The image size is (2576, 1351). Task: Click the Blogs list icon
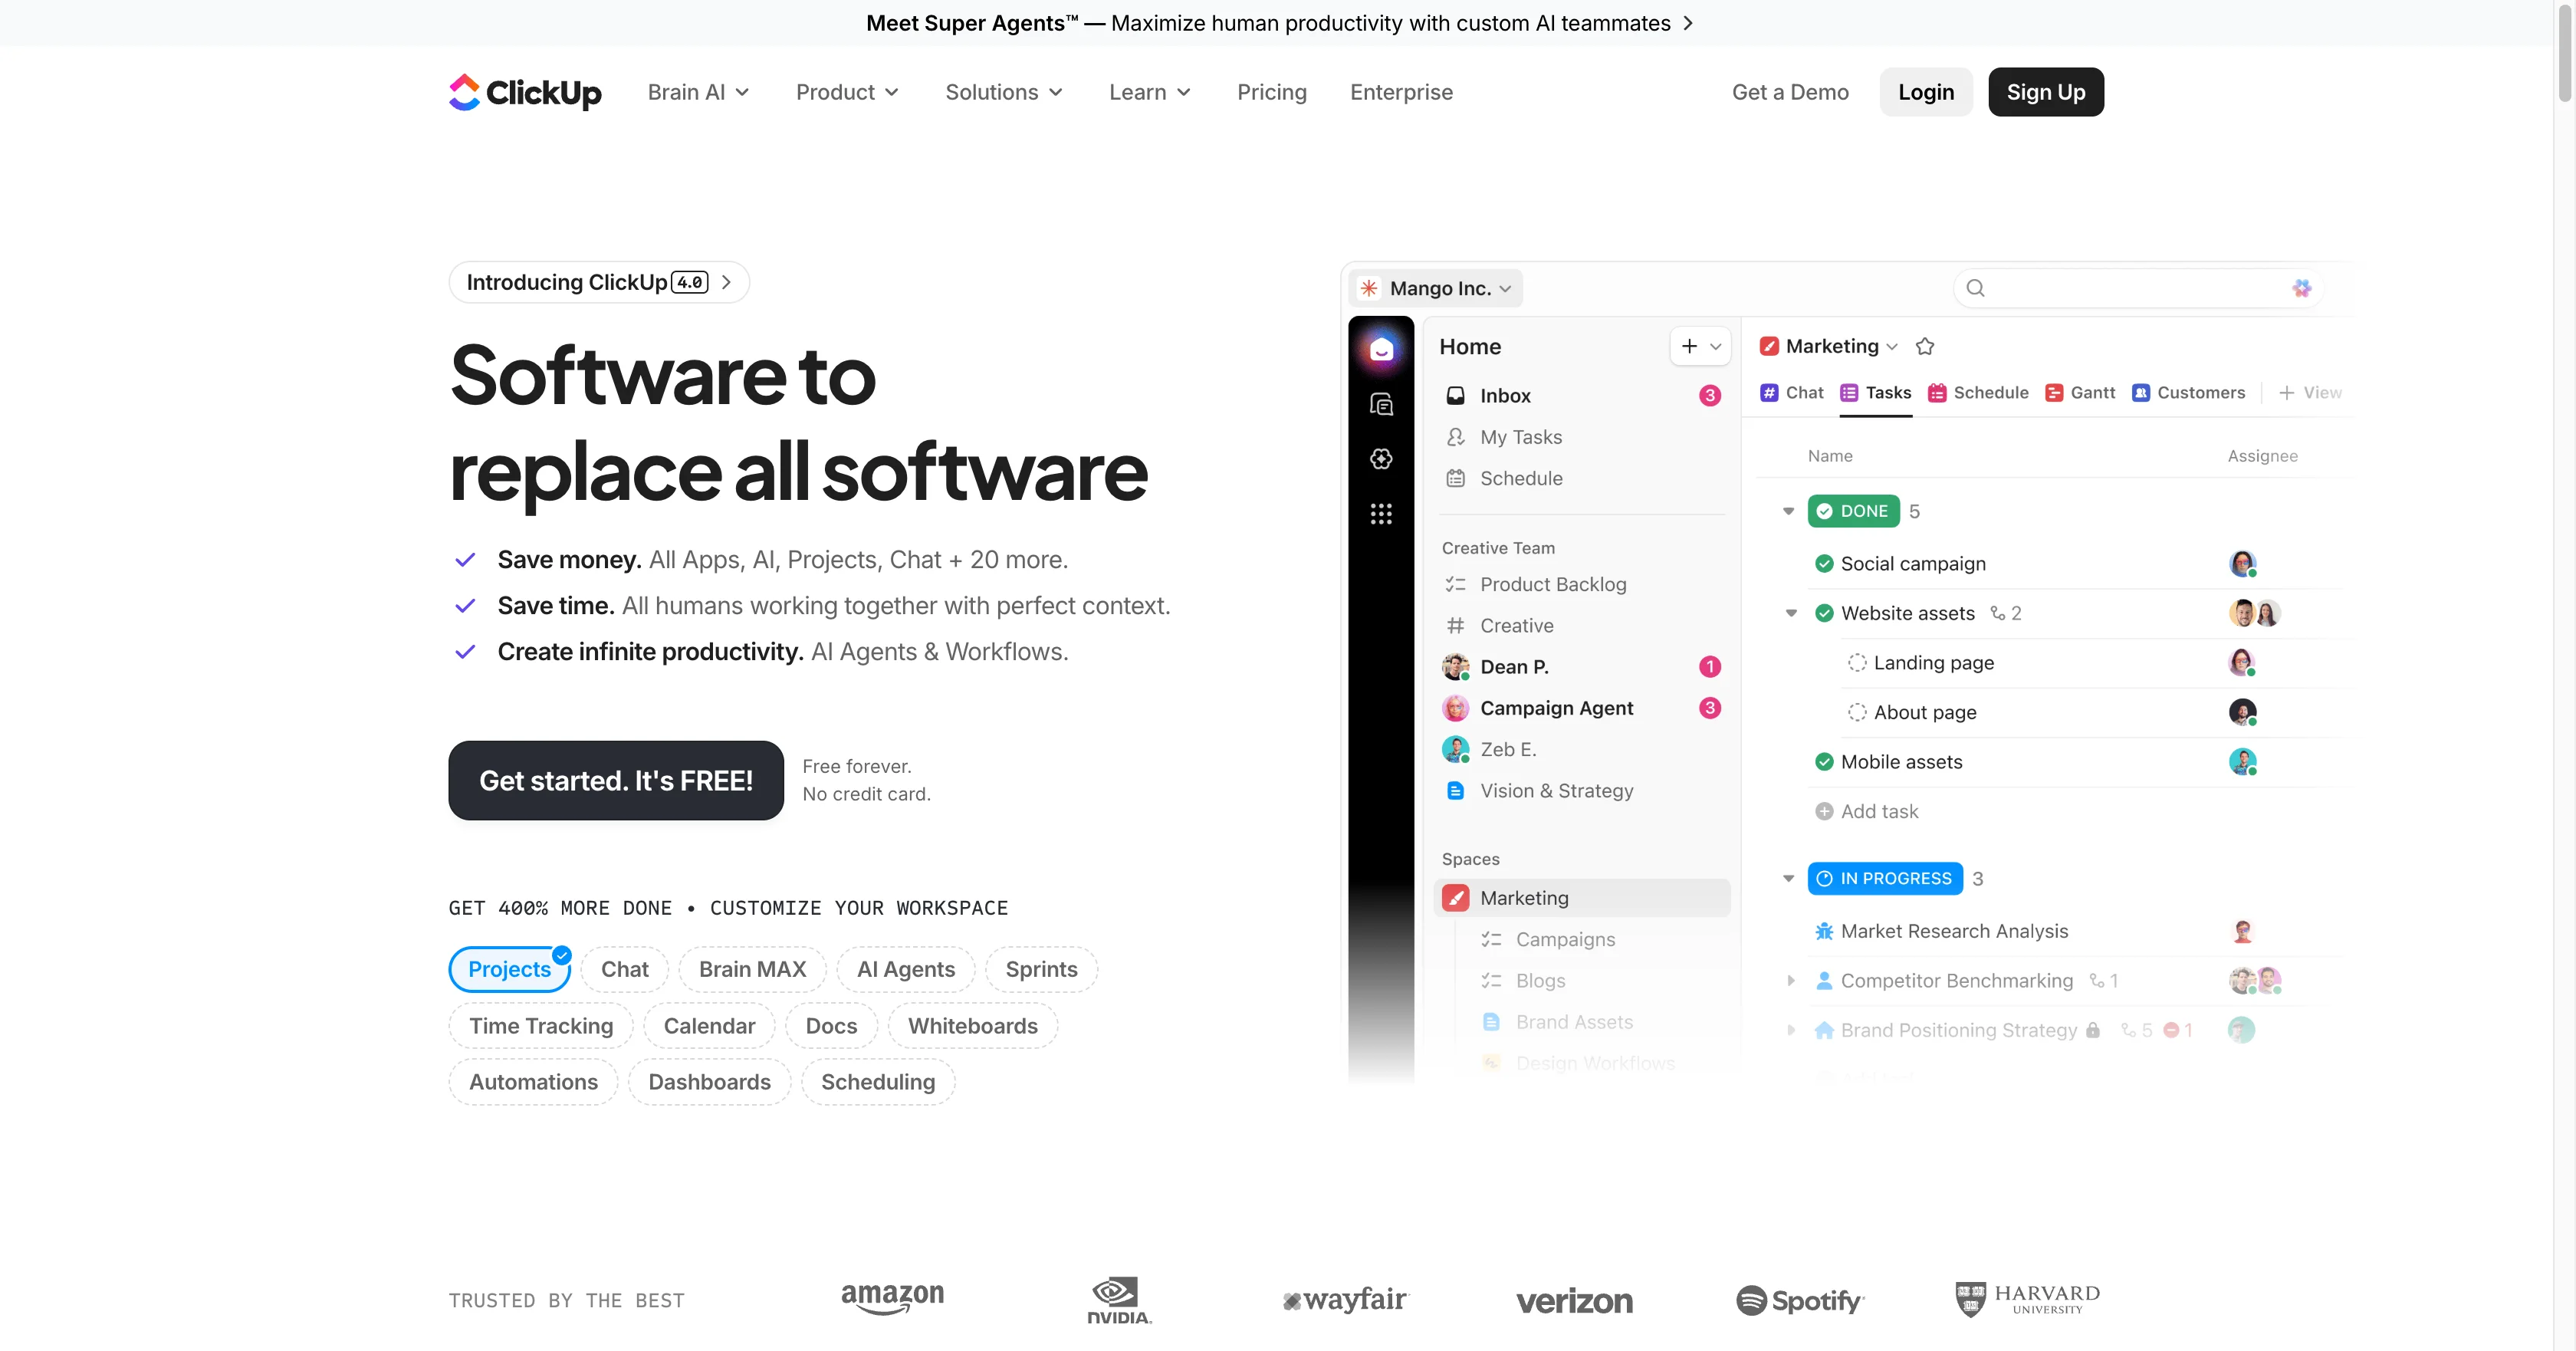click(x=1491, y=981)
